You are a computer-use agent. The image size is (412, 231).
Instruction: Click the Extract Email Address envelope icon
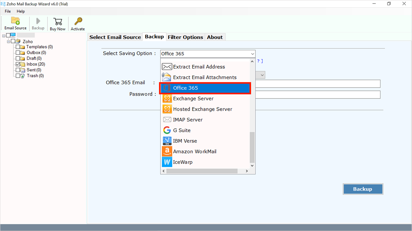click(167, 67)
